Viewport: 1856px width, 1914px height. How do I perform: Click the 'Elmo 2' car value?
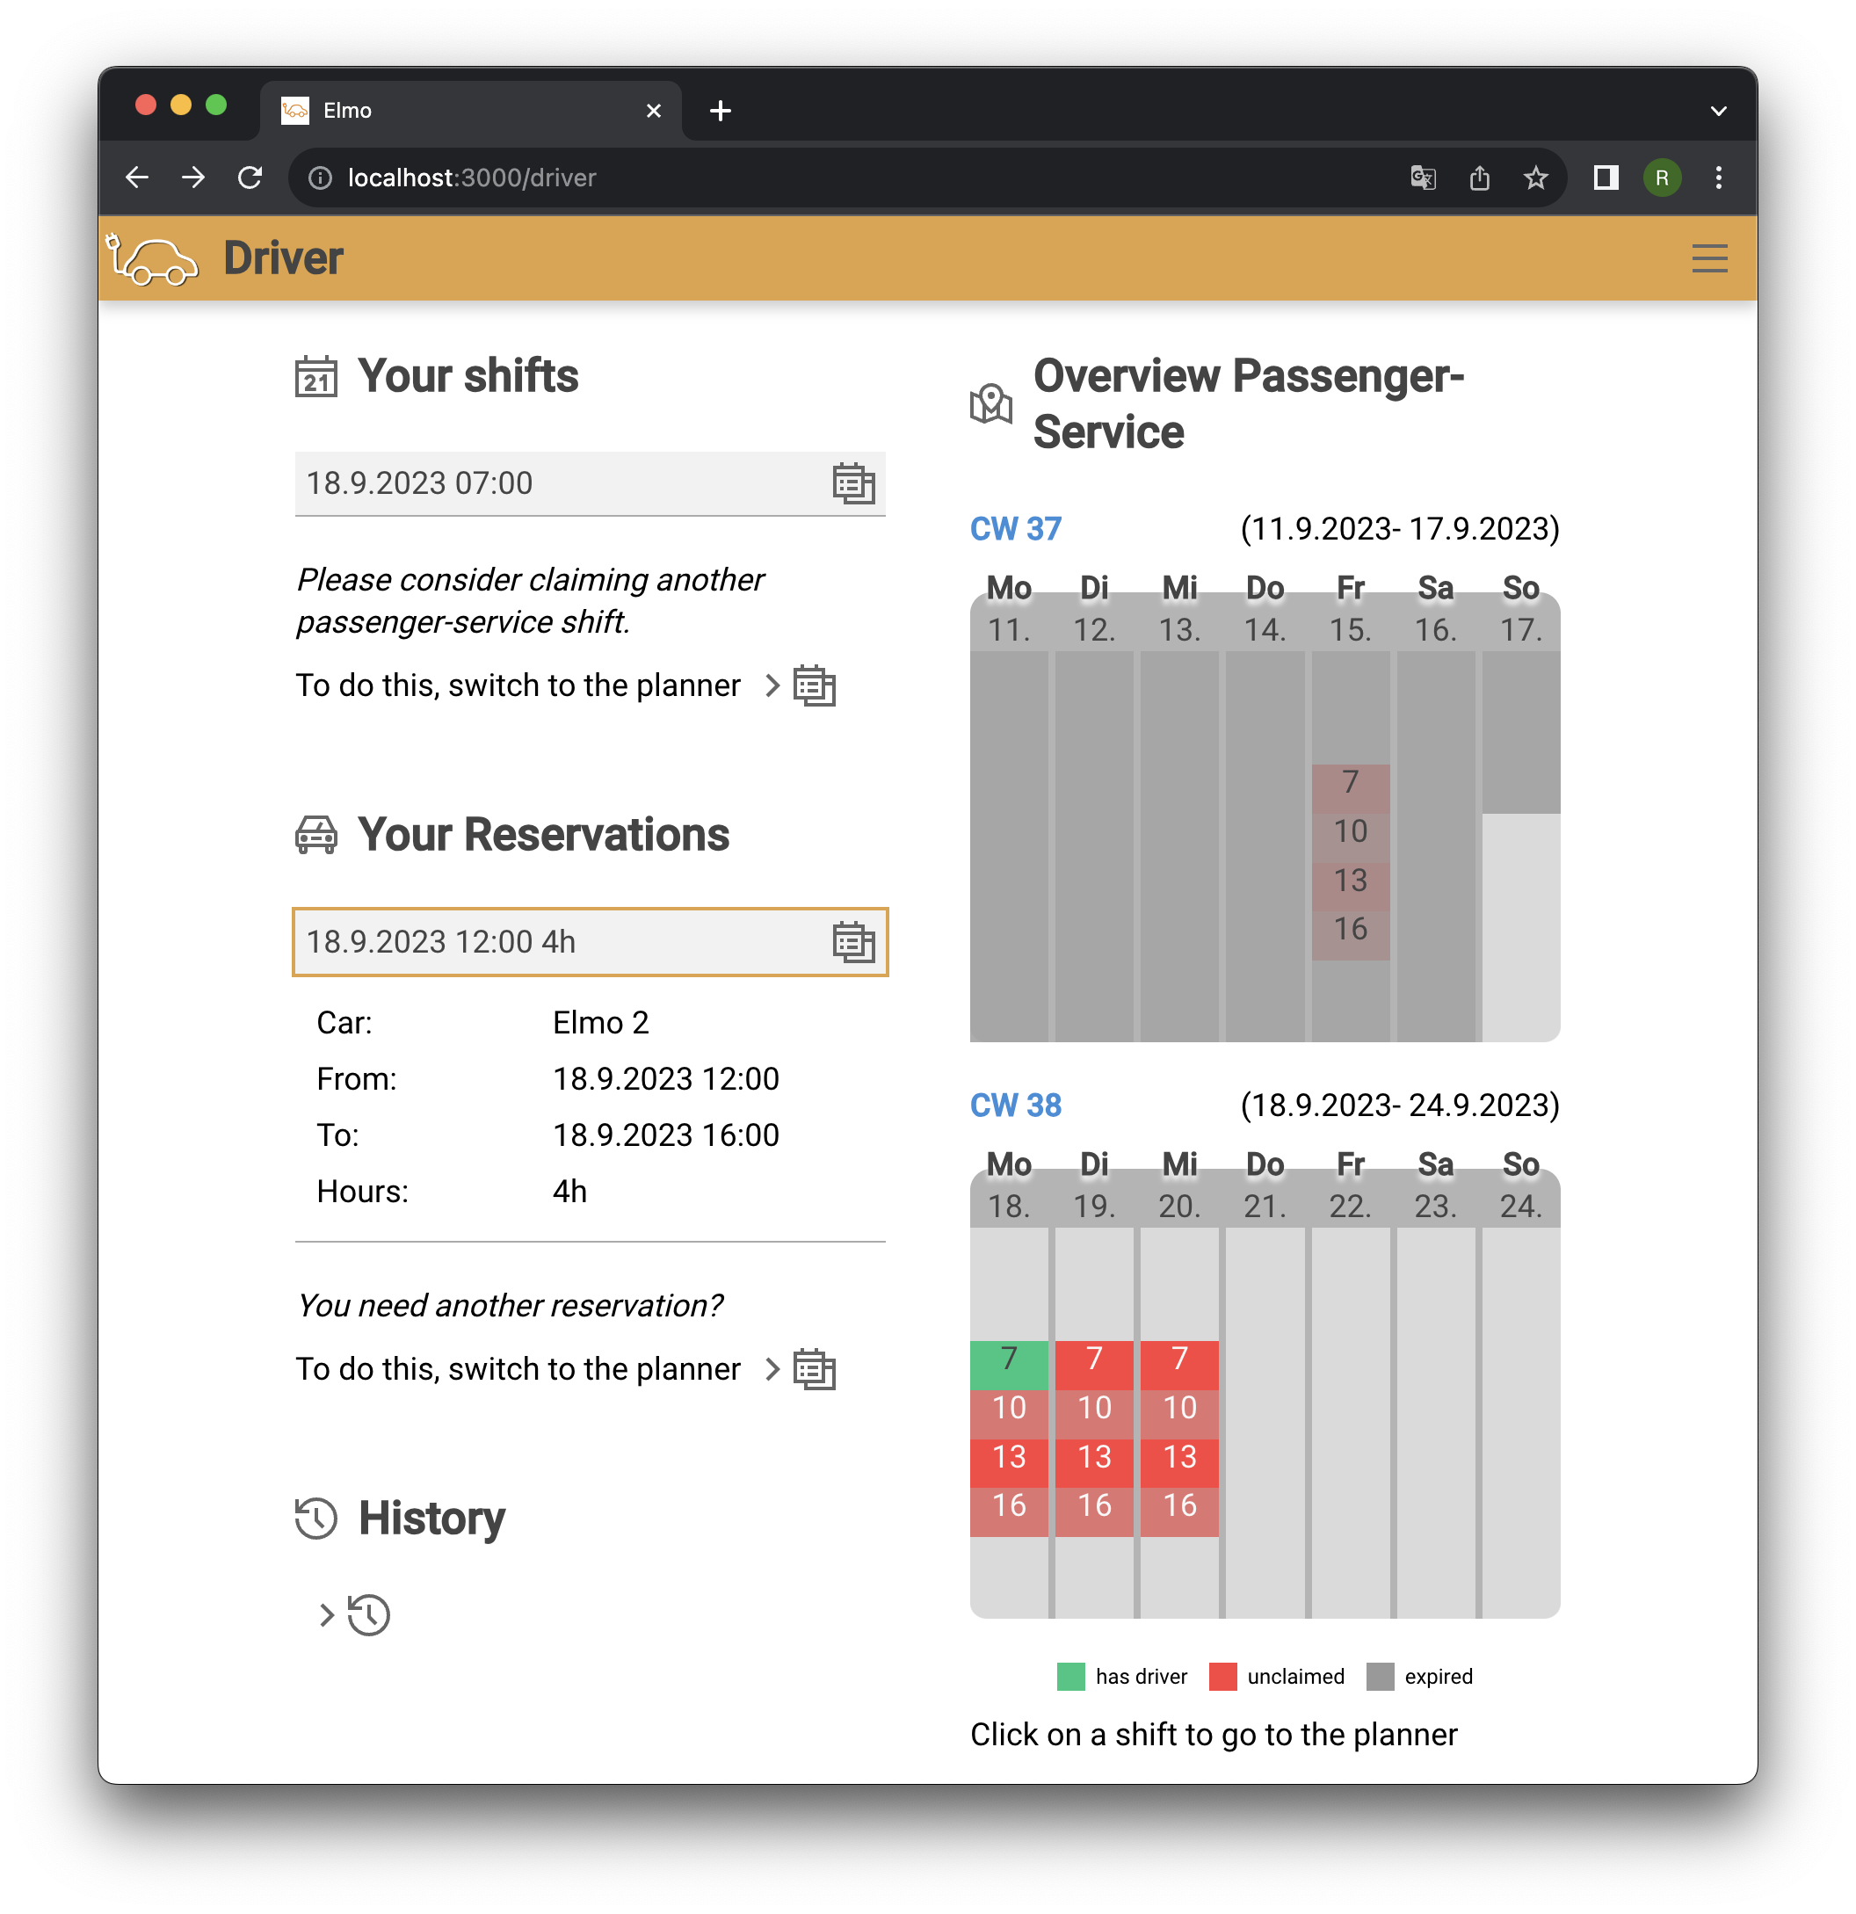600,1022
